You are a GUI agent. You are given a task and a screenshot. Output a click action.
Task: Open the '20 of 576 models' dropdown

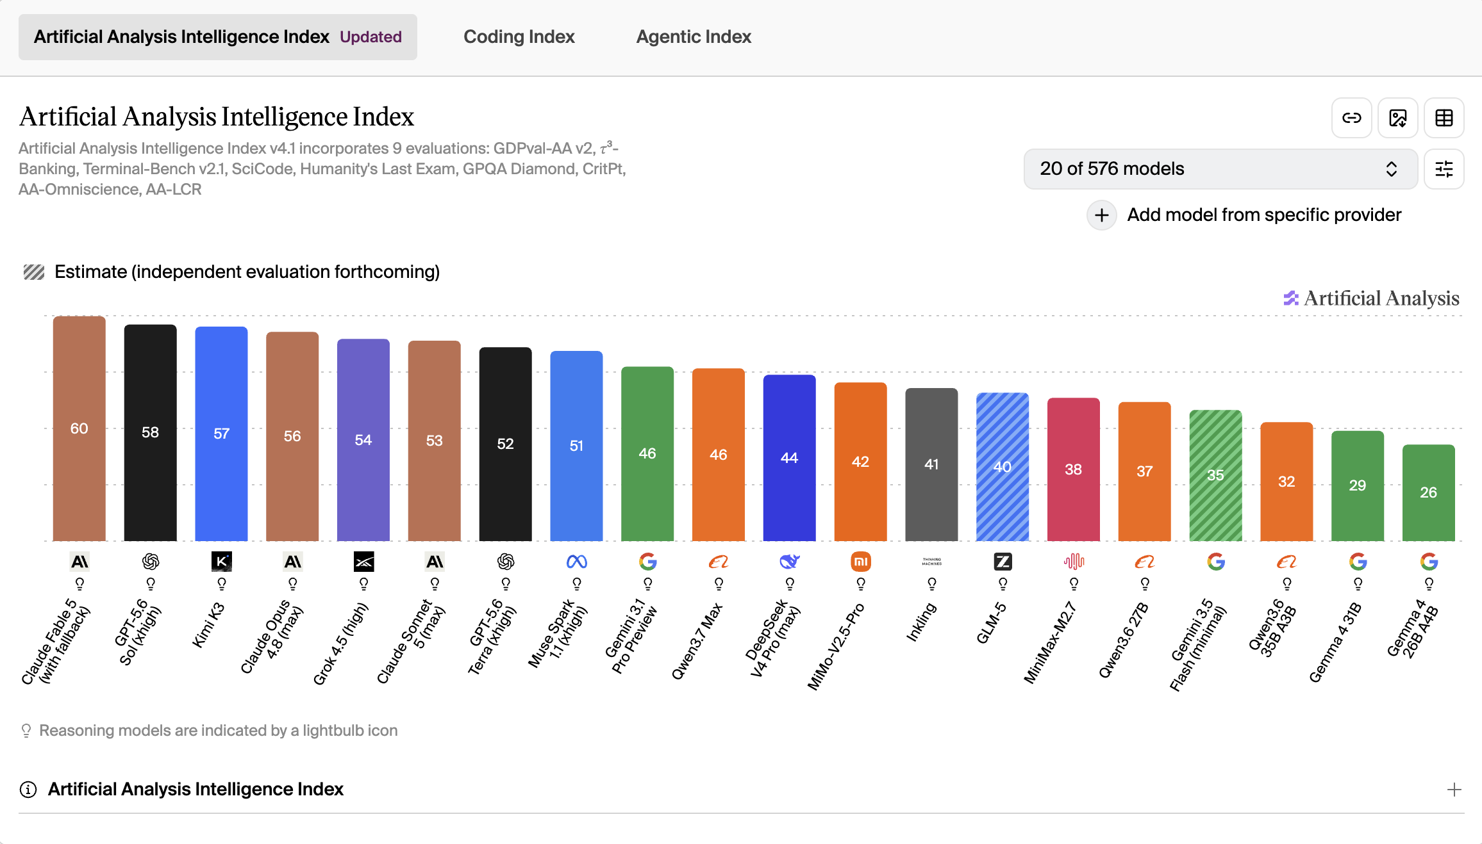point(1220,169)
